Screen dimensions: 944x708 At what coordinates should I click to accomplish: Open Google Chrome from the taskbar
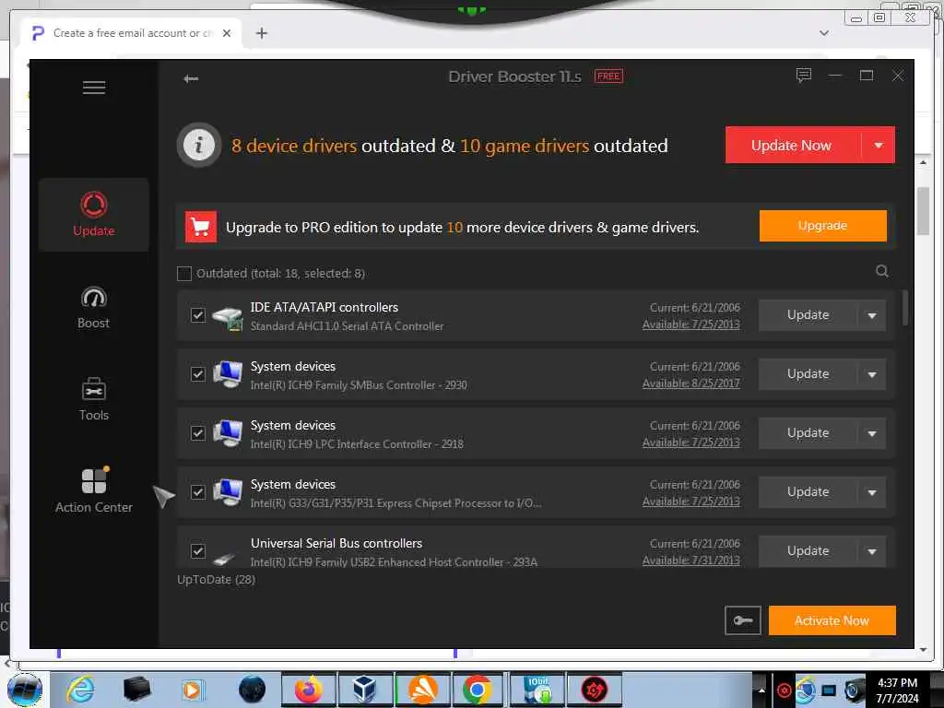pos(477,690)
